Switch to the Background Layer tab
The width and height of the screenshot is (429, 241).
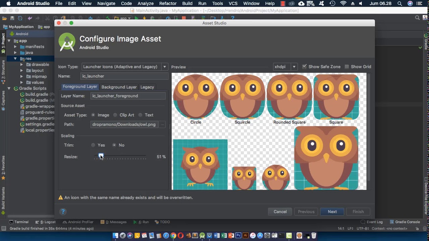click(119, 87)
